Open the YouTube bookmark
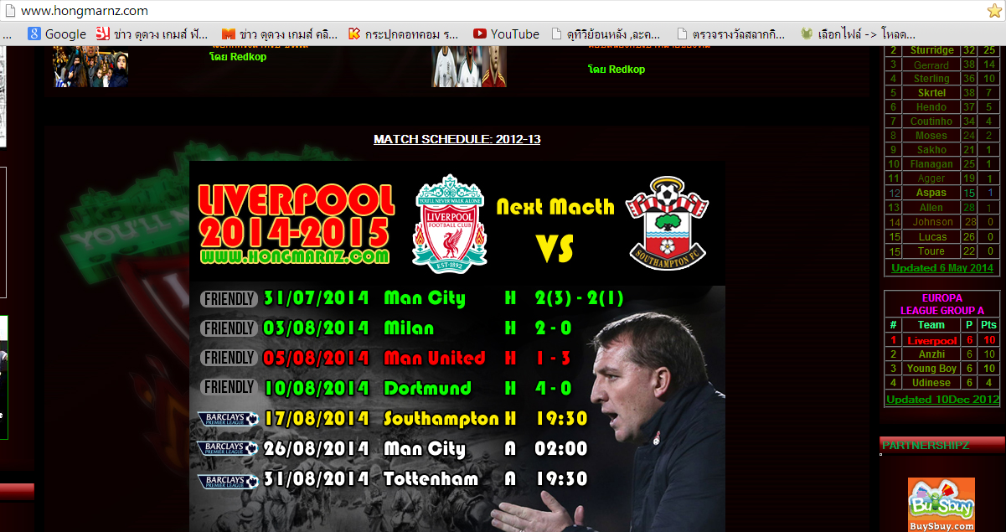 click(506, 34)
